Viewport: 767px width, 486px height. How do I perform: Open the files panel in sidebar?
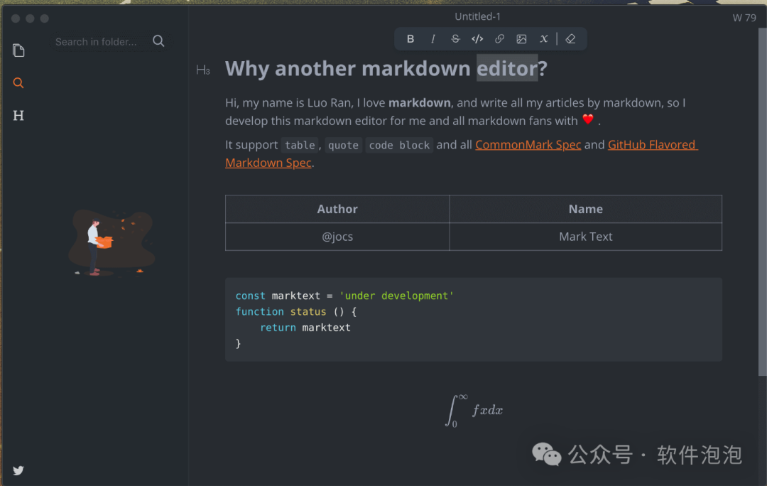click(x=18, y=50)
